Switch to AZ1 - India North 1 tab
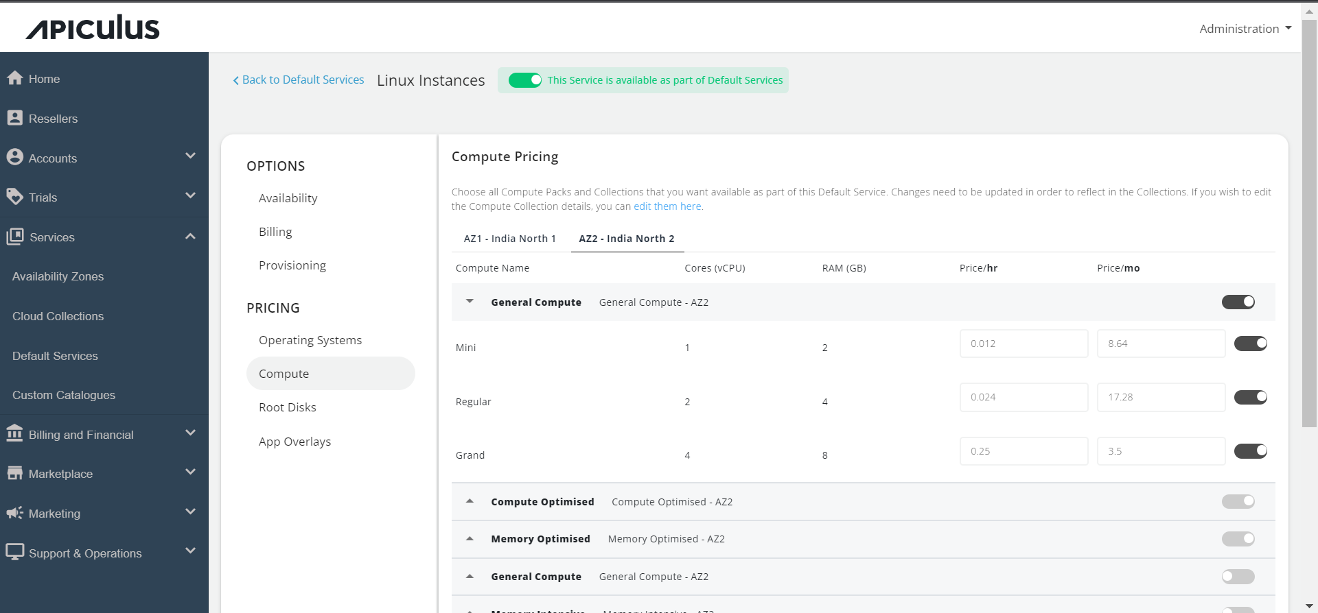 [x=509, y=239]
